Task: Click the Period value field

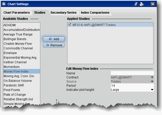Action: [x=132, y=86]
